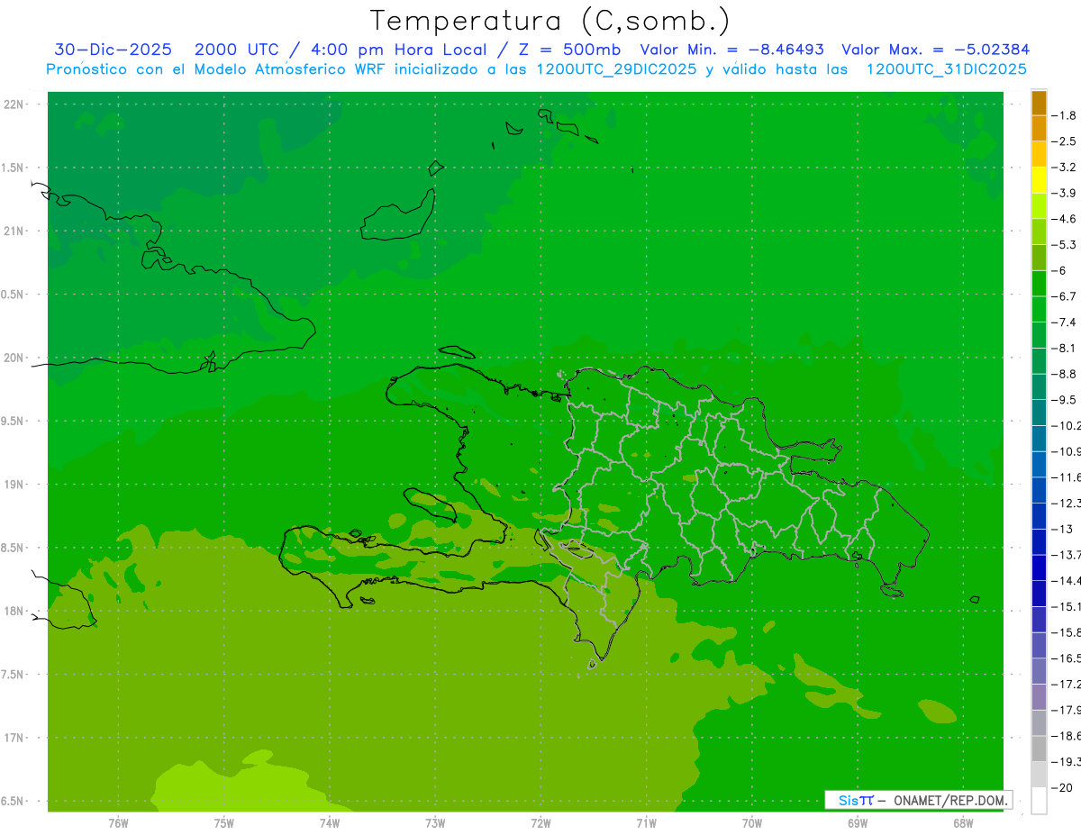
Task: Click the '71W' longitude label
Action: [646, 822]
